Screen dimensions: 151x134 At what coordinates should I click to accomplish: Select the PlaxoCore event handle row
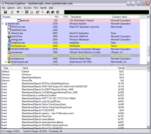point(62,116)
